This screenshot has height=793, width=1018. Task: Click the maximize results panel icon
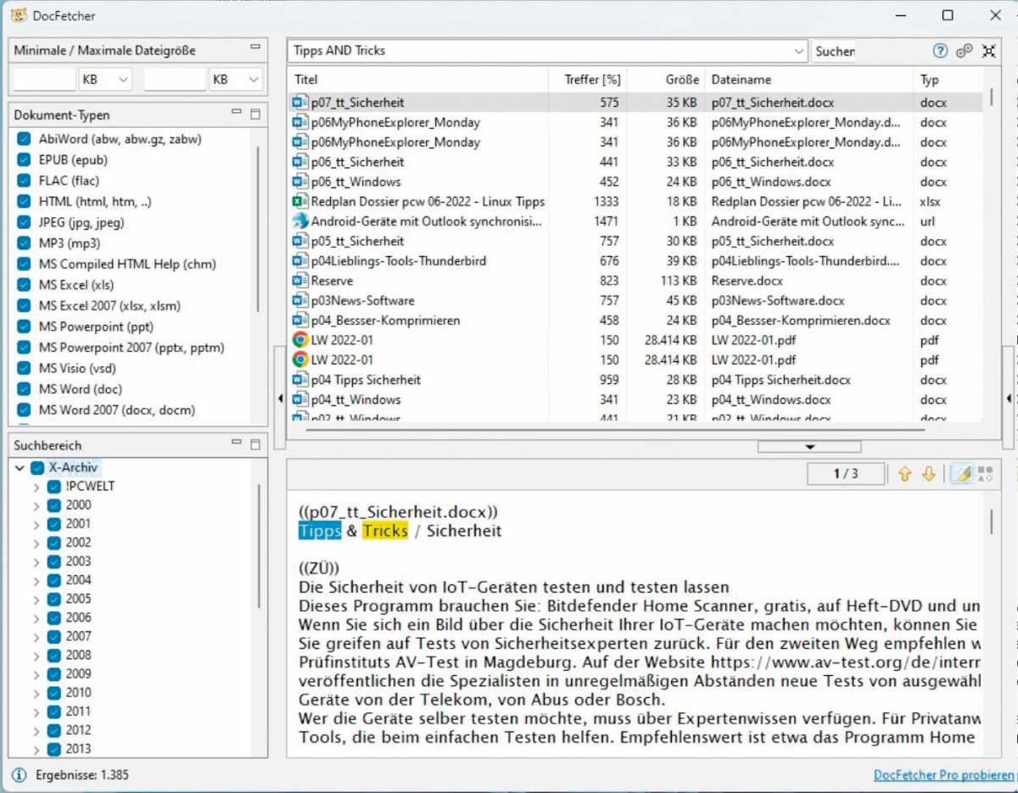pyautogui.click(x=989, y=51)
